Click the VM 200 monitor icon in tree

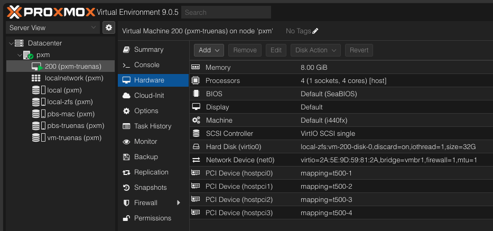point(37,67)
